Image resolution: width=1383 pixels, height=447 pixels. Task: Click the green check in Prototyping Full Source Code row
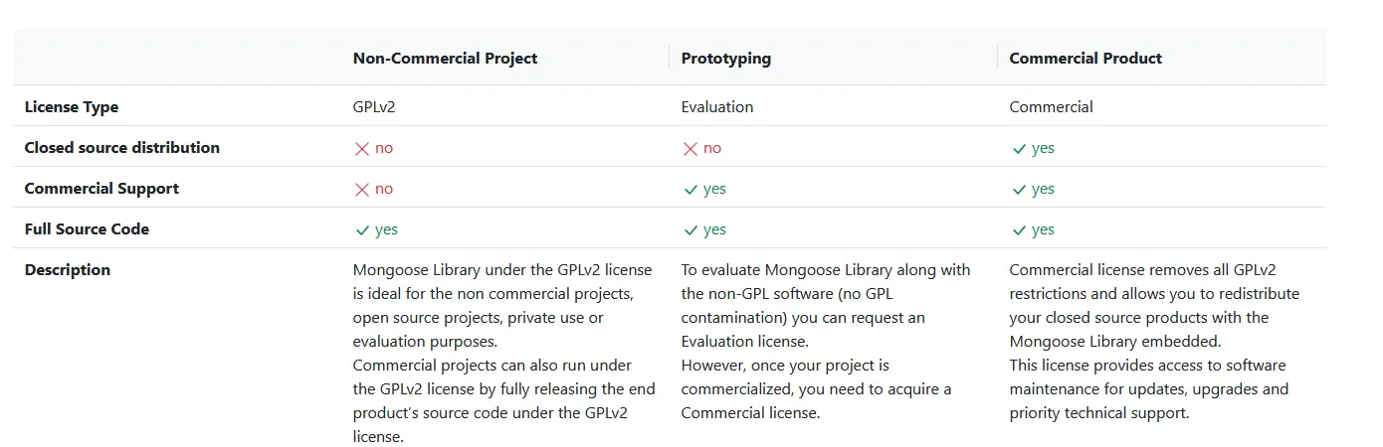(691, 229)
